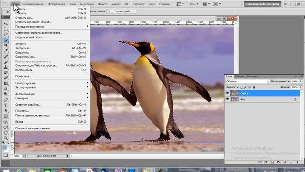305x172 pixels.
Task: Select the Zoom tool in toolbox
Action: [x=6, y=138]
